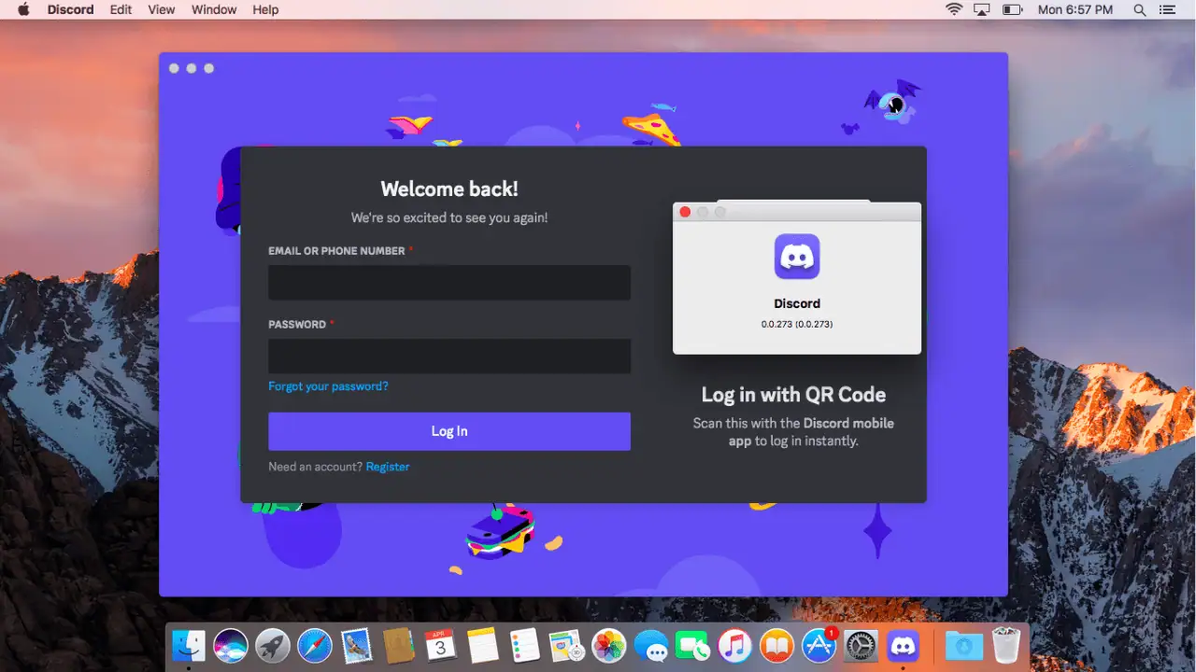1196x672 pixels.
Task: Open Discord from the dock
Action: tap(903, 645)
